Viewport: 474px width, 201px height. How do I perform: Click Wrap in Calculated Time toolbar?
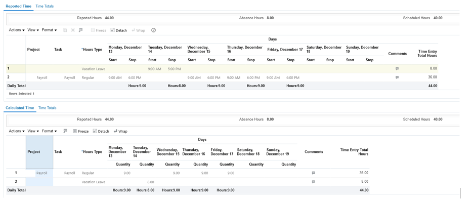[x=120, y=131]
